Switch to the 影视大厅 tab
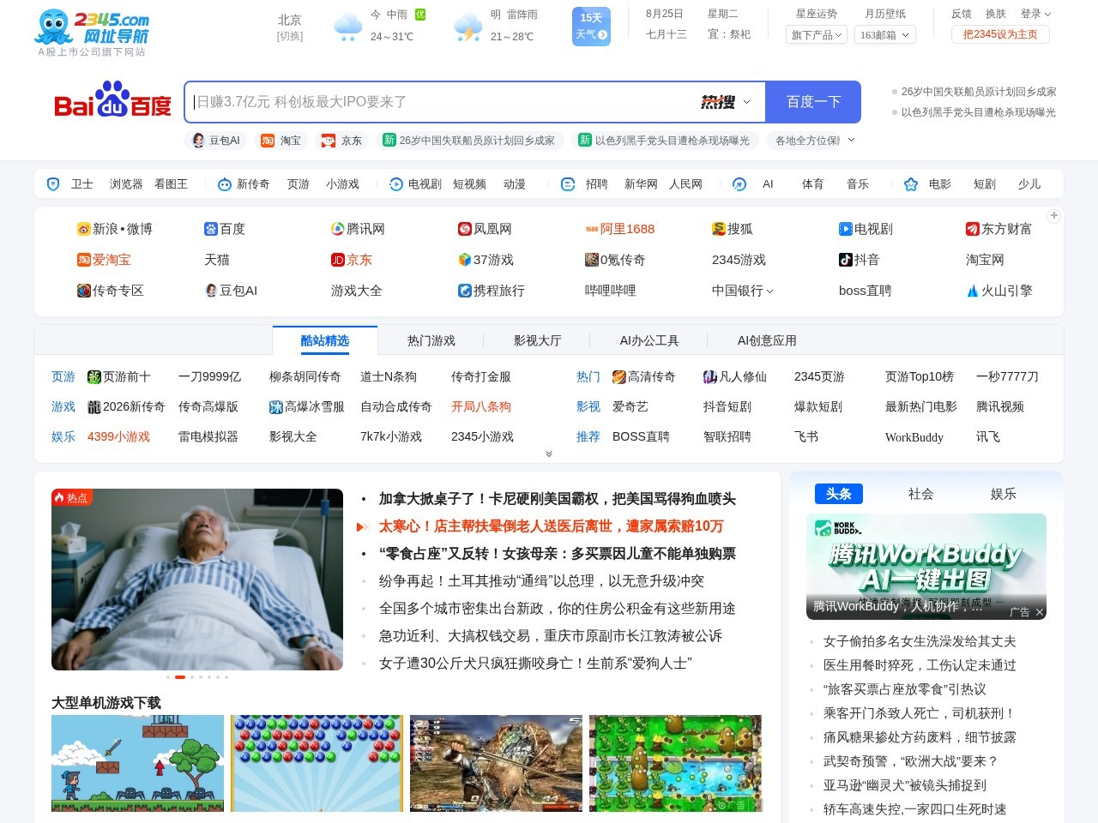The width and height of the screenshot is (1098, 823). [538, 340]
